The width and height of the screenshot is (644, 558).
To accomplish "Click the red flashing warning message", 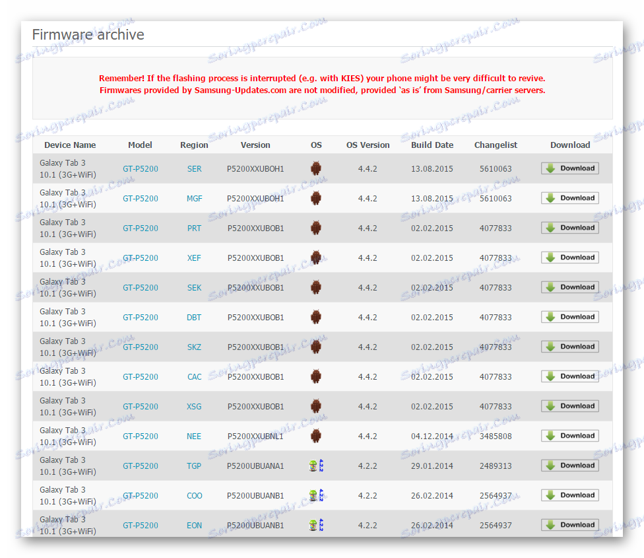I will 323,85.
